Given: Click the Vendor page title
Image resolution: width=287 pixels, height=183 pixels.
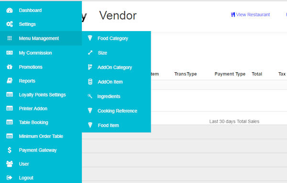Looking at the screenshot, I should click(118, 16).
